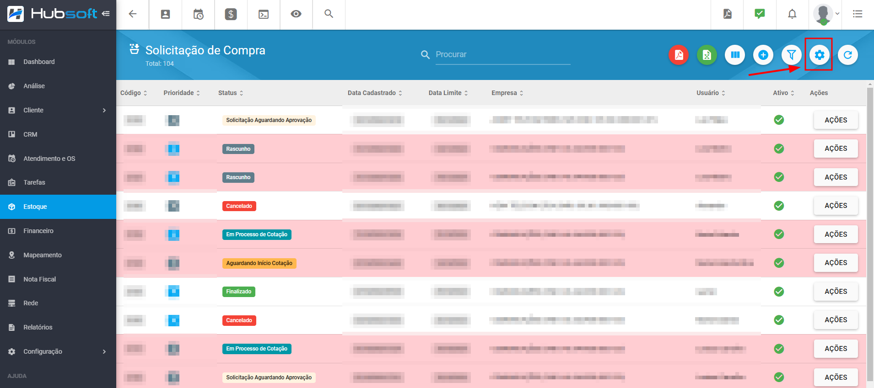Viewport: 874px width, 388px height.
Task: Open the dollar sign financial shortcut
Action: point(231,14)
